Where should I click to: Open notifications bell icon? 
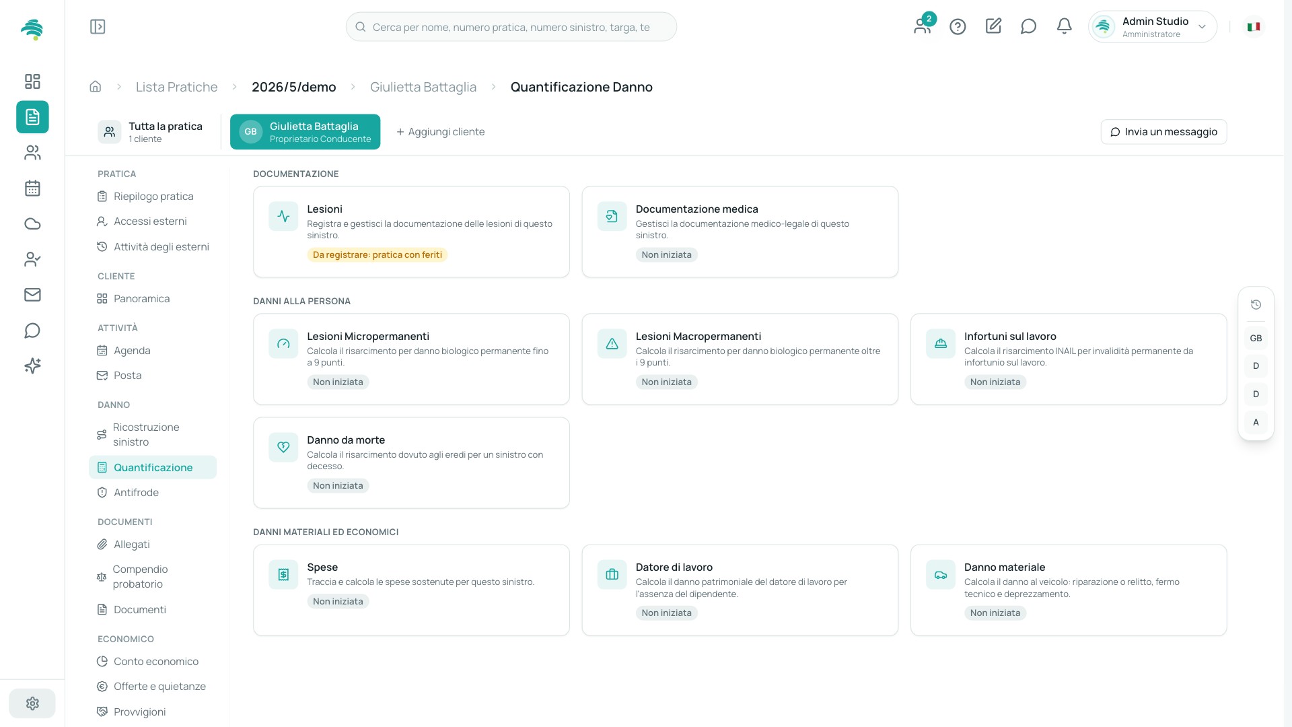point(1064,26)
